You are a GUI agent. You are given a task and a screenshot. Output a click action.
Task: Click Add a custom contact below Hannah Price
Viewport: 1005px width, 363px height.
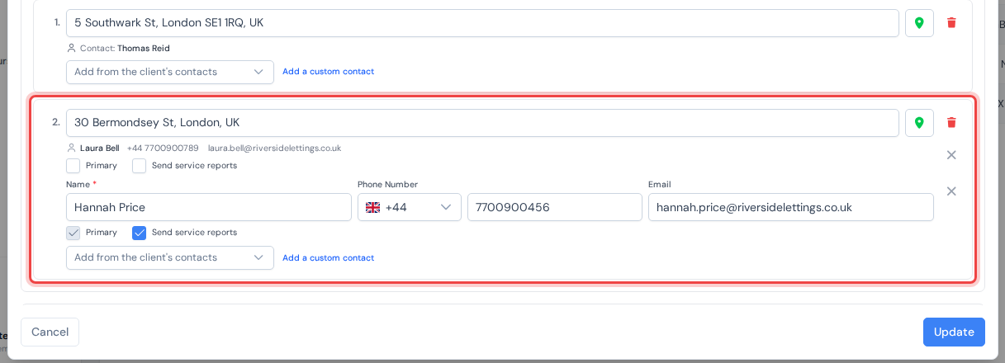[328, 257]
